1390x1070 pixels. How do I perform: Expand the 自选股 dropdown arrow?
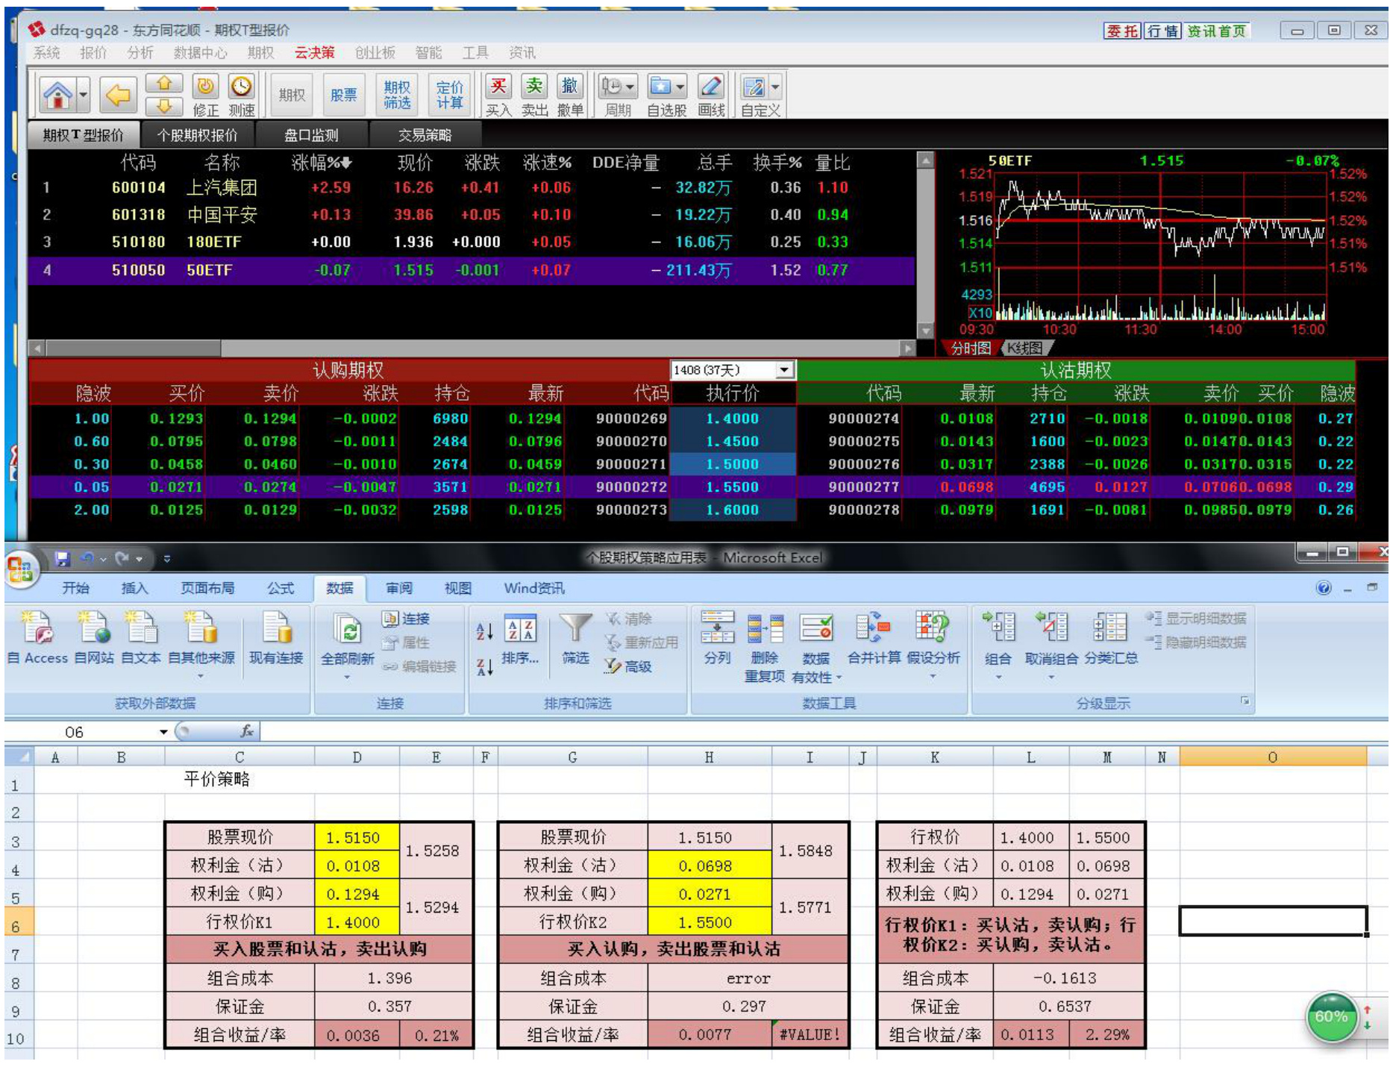(x=680, y=87)
